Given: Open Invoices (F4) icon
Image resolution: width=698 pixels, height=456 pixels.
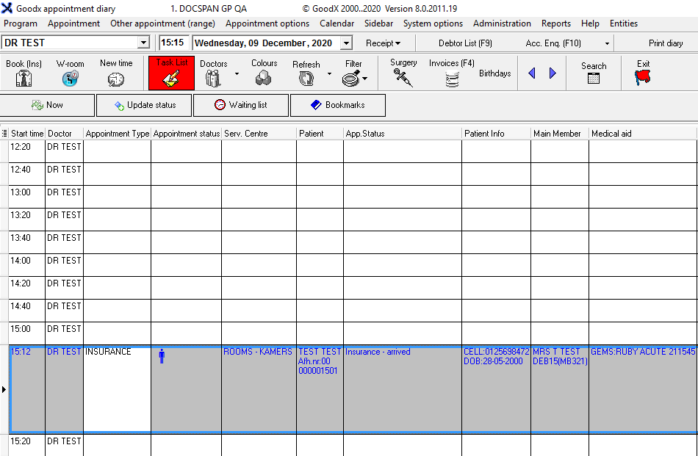Looking at the screenshot, I should [x=451, y=78].
